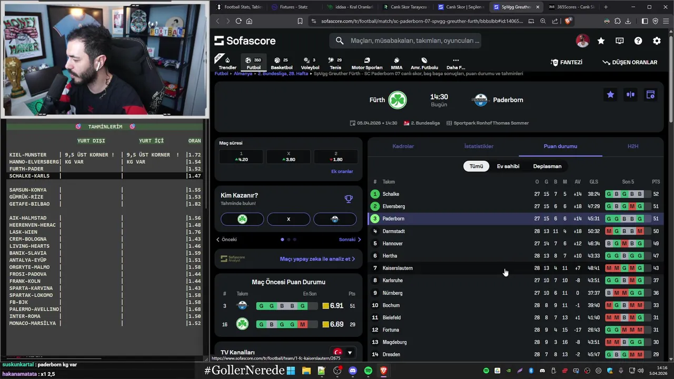Open the help question mark icon
This screenshot has height=379, width=674.
click(638, 41)
